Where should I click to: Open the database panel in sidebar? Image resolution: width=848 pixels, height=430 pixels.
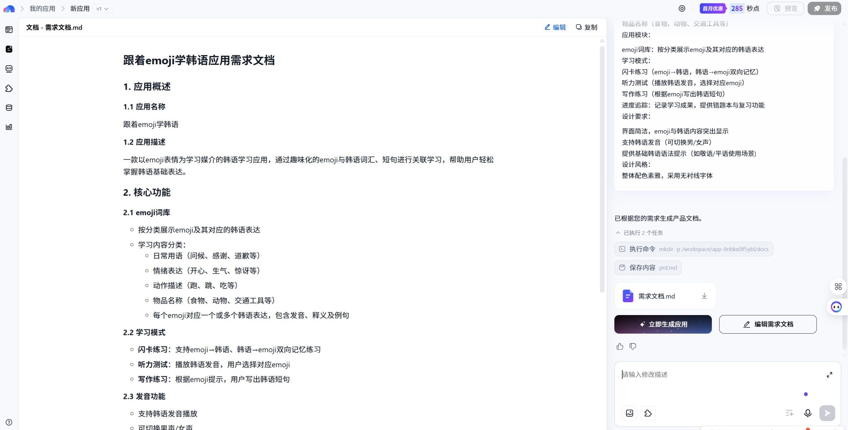pyautogui.click(x=8, y=107)
